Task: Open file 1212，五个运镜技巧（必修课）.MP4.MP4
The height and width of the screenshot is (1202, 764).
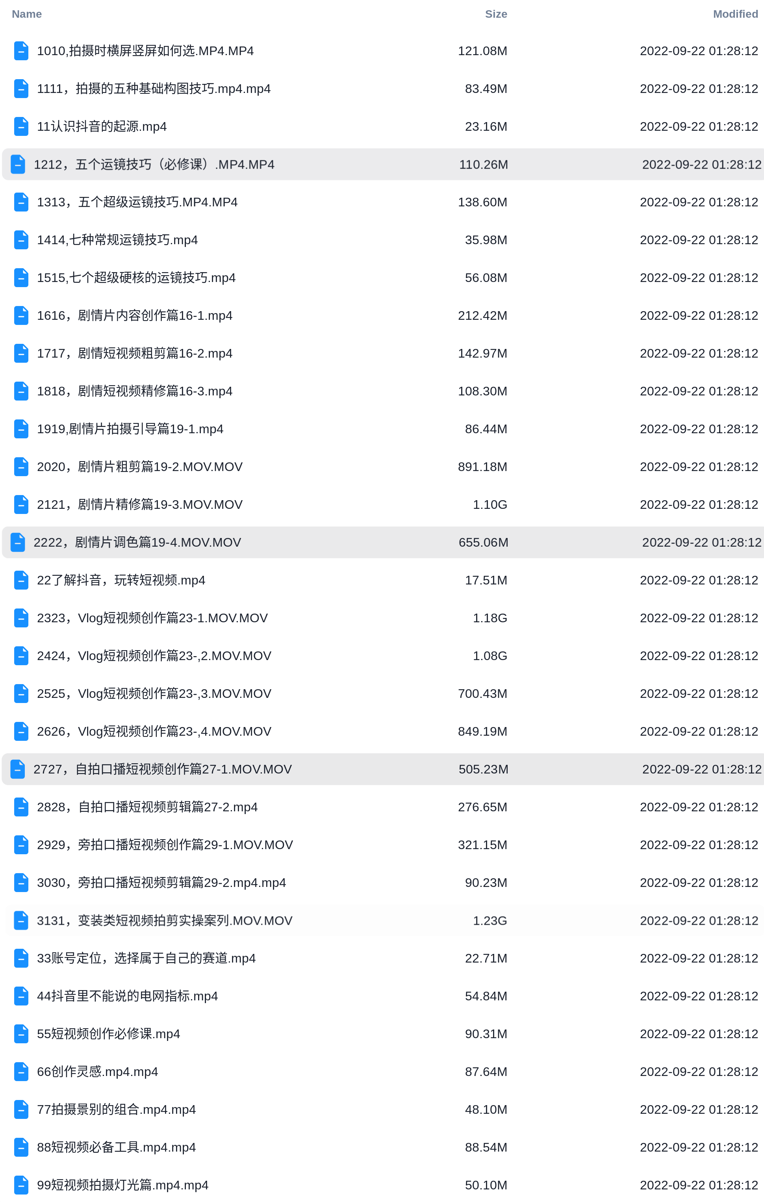Action: [154, 164]
